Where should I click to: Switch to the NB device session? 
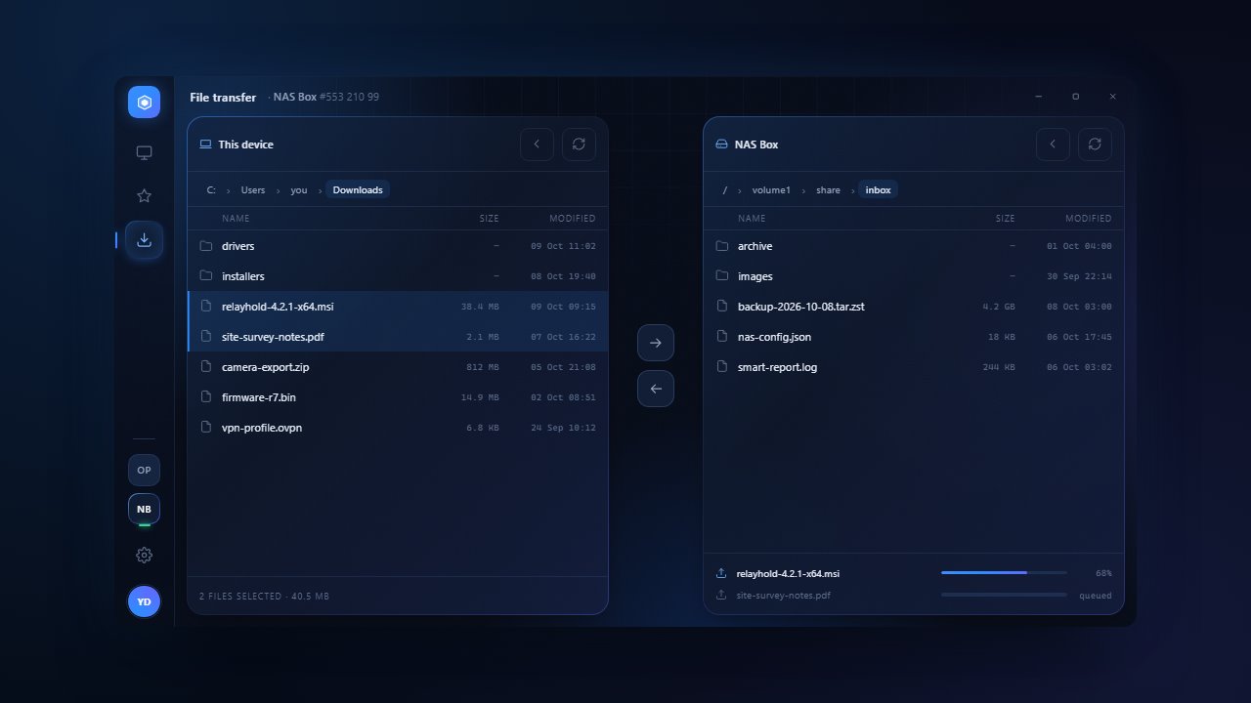pos(144,509)
